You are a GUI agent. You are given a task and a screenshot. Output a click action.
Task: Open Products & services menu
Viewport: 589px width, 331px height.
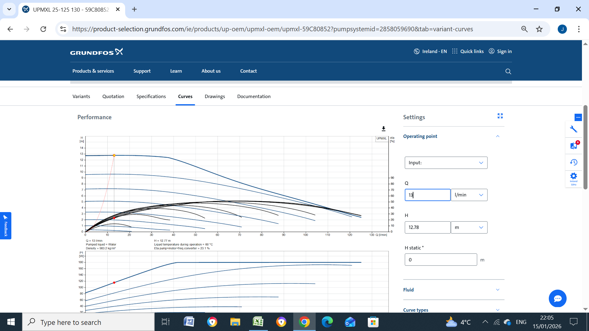point(93,71)
